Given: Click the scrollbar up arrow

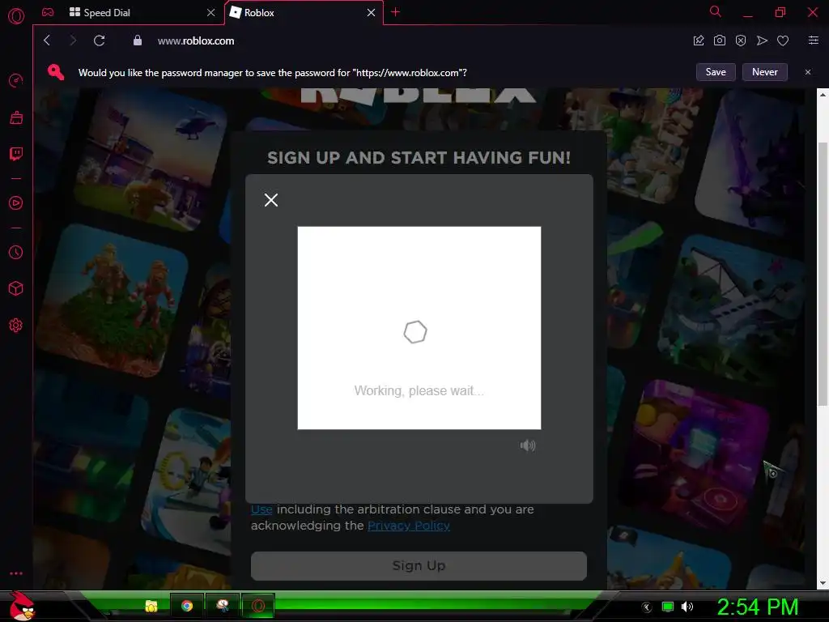Looking at the screenshot, I should [x=823, y=95].
